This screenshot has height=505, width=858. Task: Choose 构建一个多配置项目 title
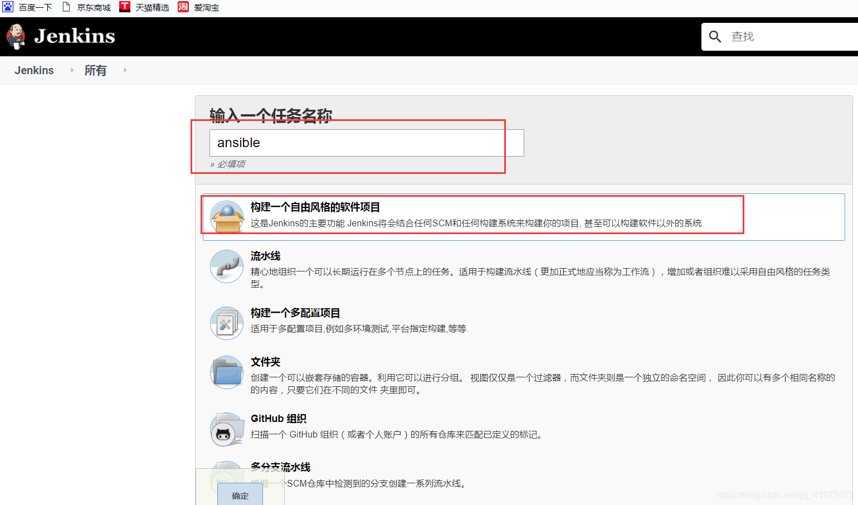pos(295,313)
